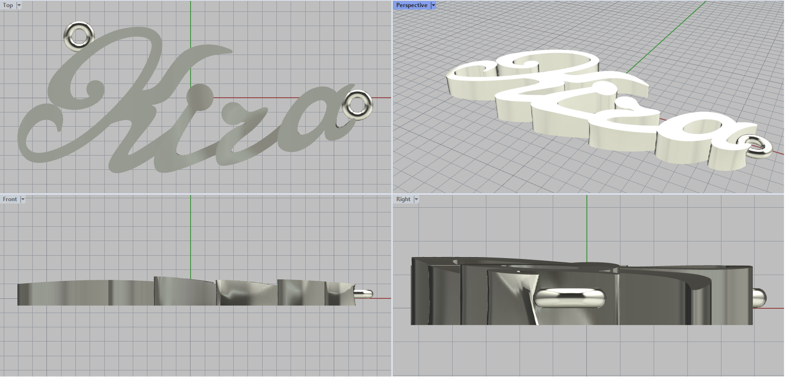Click the large letter K in Top view
The image size is (785, 379).
coord(128,98)
